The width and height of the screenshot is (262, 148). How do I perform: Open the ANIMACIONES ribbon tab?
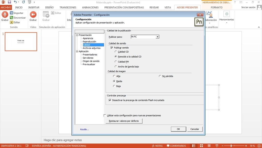(90, 7)
